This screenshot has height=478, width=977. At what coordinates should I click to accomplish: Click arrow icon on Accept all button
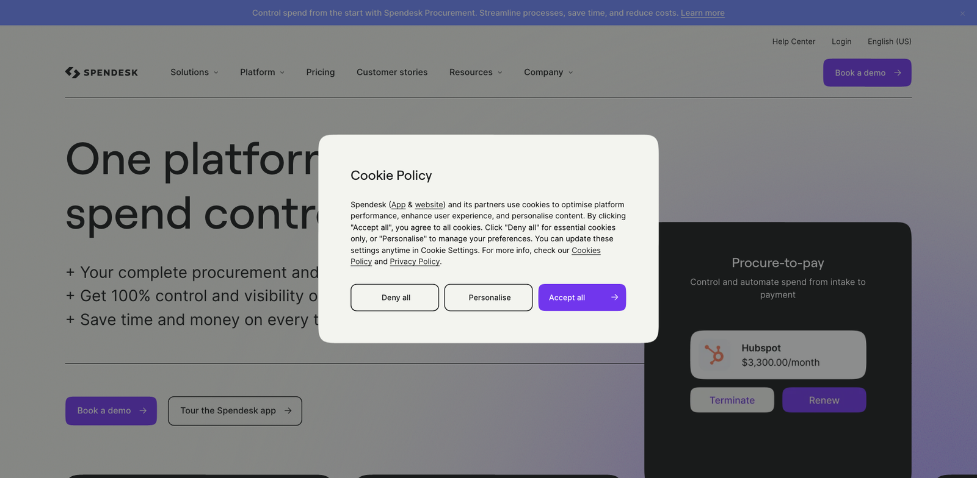(614, 298)
